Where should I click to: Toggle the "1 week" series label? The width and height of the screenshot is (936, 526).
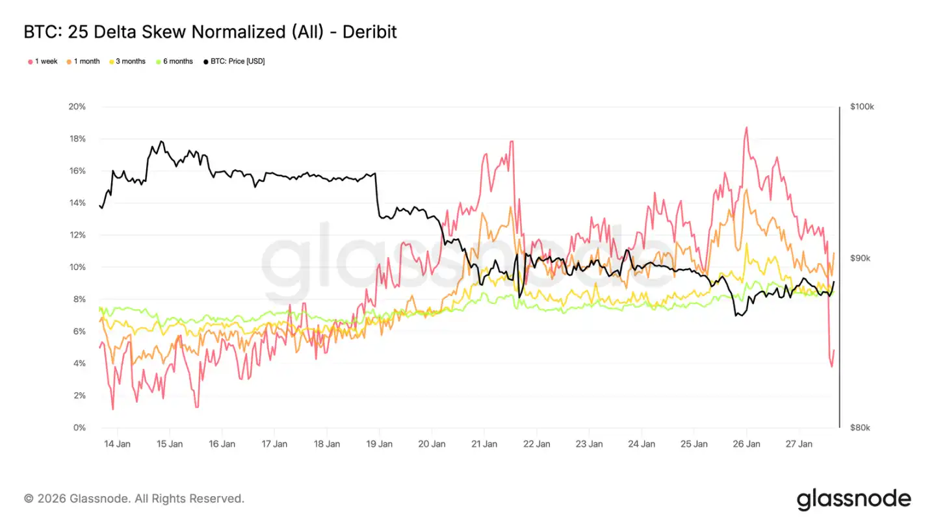46,62
